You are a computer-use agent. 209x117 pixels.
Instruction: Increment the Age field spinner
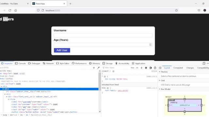150,44
